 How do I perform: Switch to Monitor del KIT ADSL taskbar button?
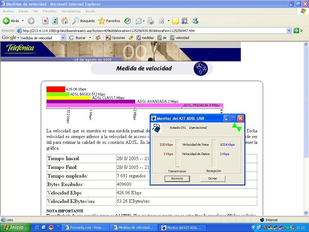[x=182, y=228]
